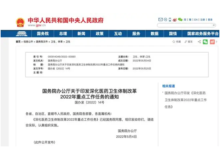Open the 国务院 navigation tab

pos(43,34)
